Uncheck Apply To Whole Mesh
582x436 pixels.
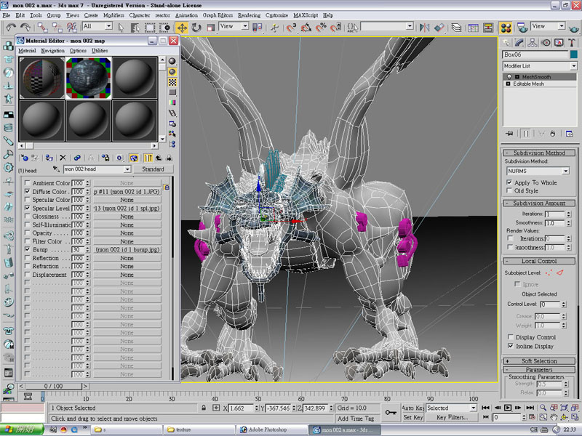click(x=510, y=182)
